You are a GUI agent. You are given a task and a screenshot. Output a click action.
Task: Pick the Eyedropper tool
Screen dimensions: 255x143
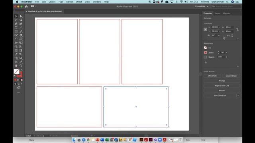coord(16,54)
